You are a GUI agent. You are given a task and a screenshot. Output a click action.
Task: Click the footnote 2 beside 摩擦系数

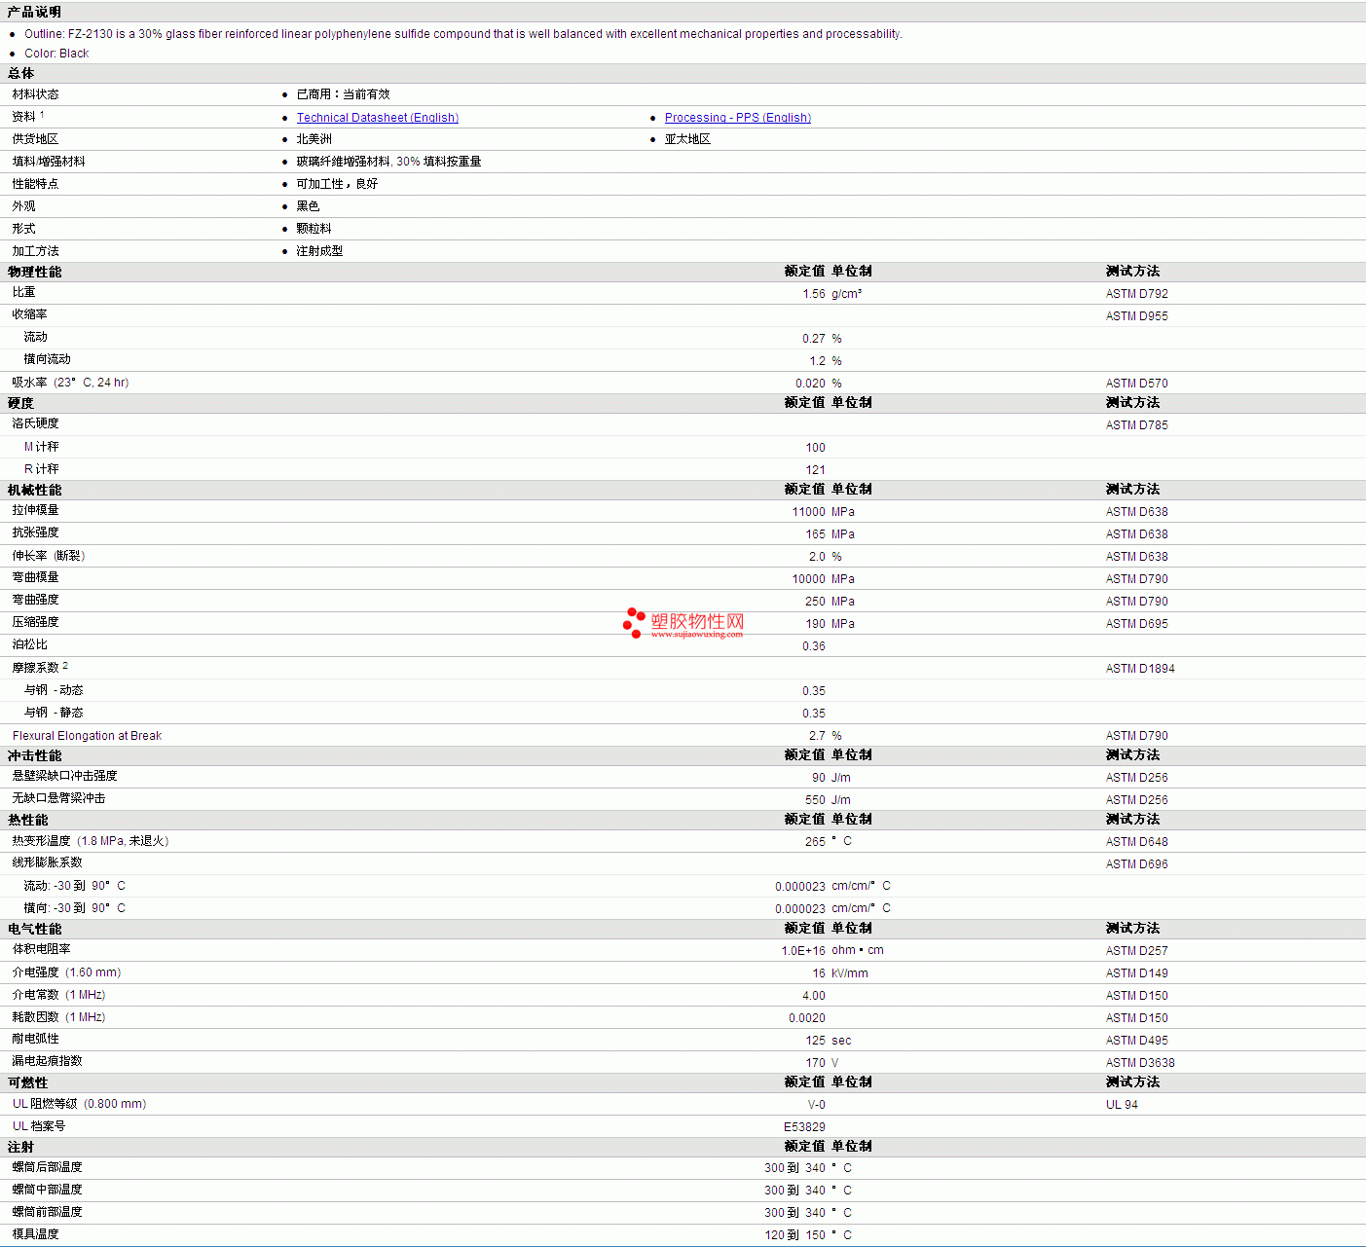click(x=65, y=666)
